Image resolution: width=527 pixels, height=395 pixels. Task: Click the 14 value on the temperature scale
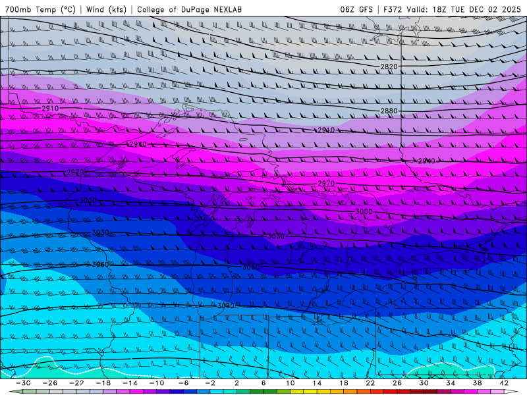pyautogui.click(x=317, y=383)
